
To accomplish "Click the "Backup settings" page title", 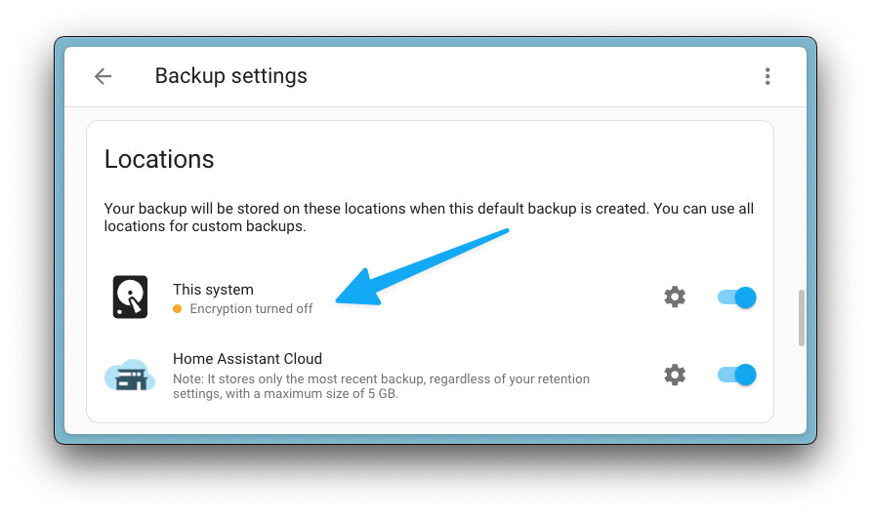I will click(x=230, y=76).
